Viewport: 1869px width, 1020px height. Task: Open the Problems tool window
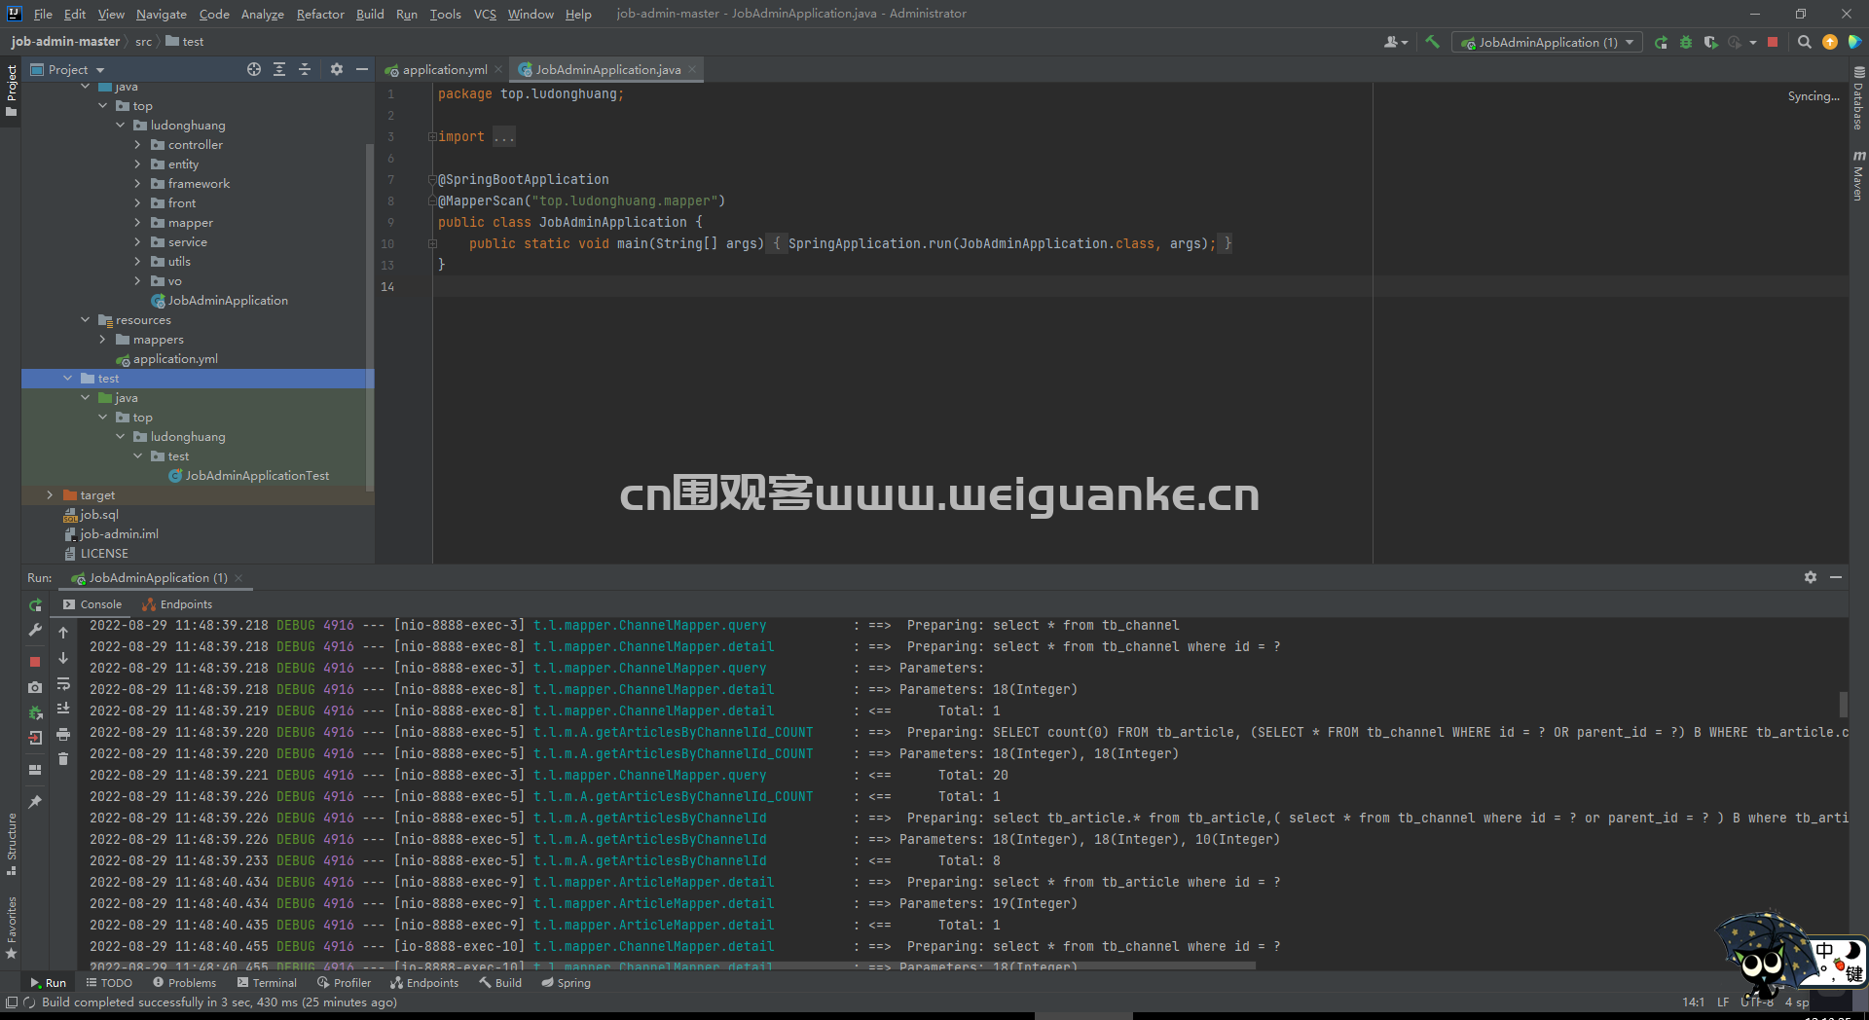coord(184,983)
